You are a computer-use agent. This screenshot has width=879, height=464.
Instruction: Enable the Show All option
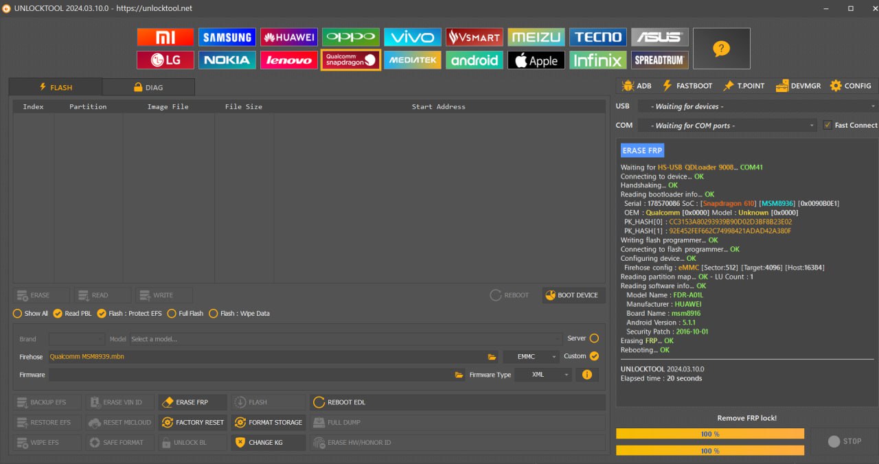click(x=31, y=314)
